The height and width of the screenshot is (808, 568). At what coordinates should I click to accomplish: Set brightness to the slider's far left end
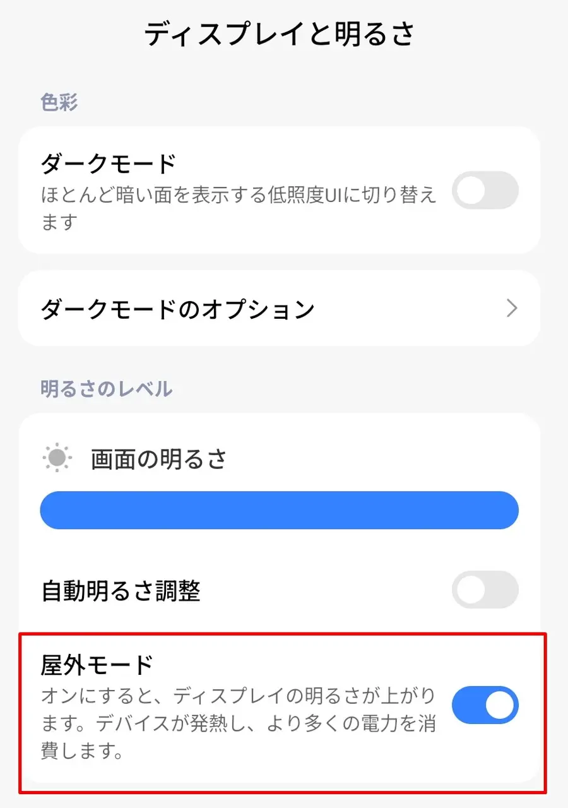[x=45, y=511]
